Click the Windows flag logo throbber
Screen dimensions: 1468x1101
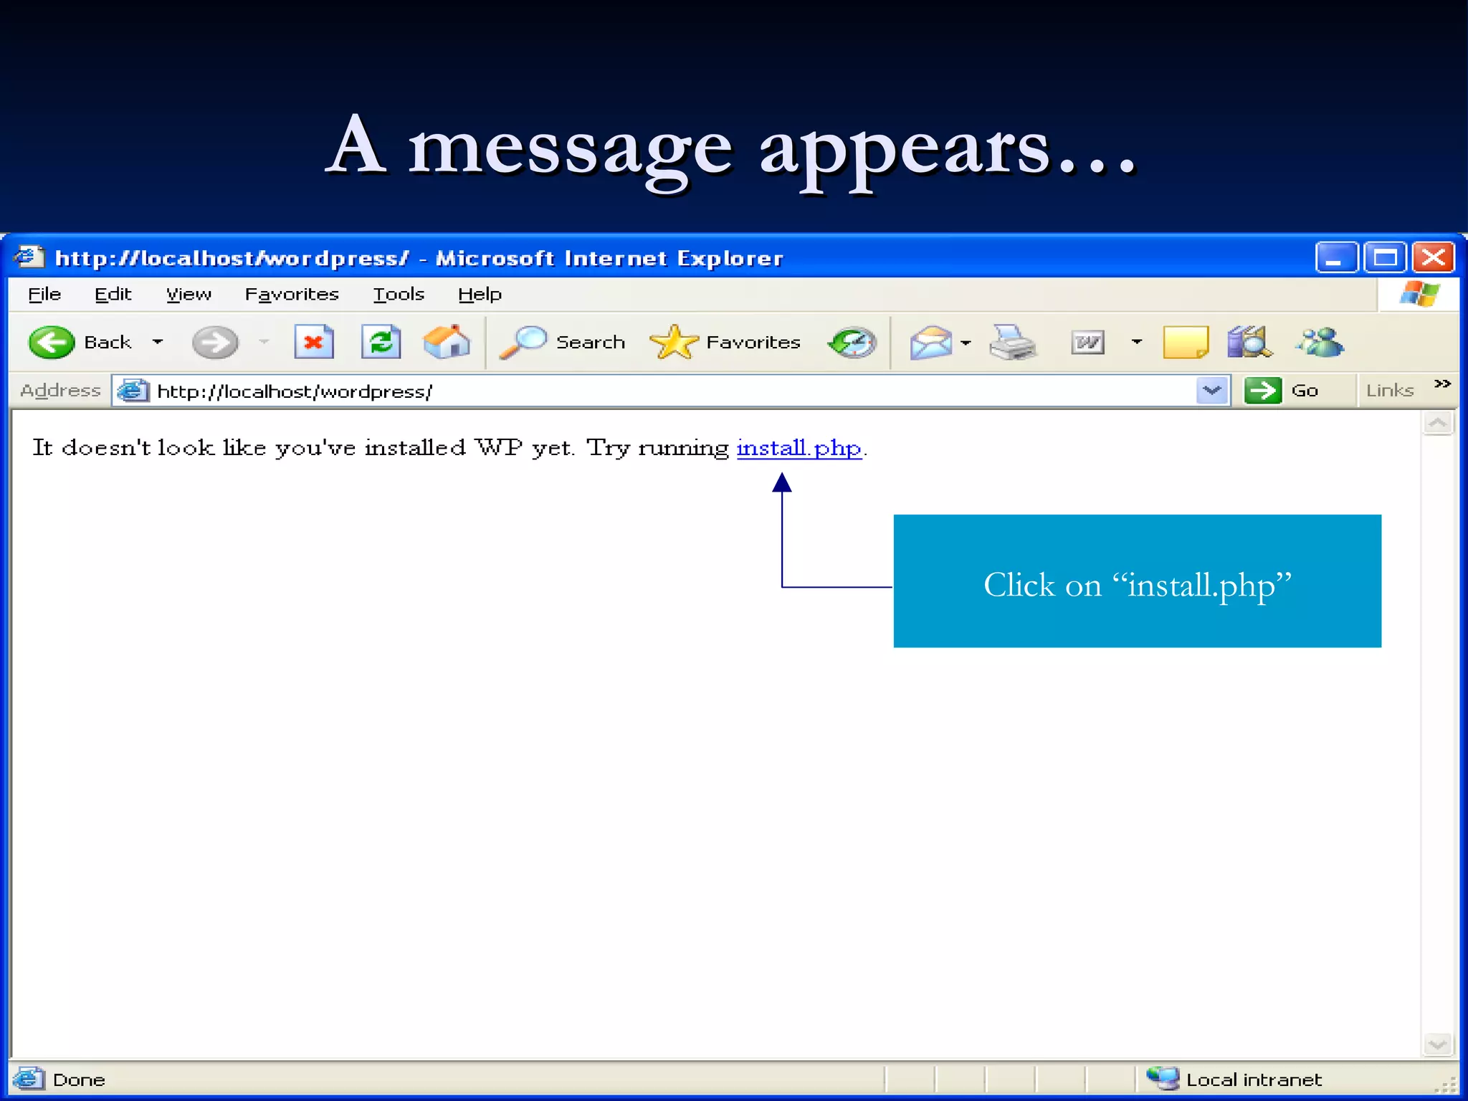tap(1419, 294)
